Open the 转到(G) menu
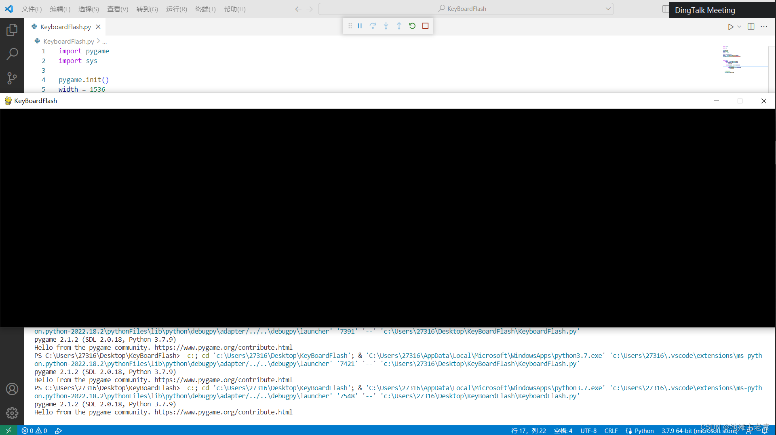The width and height of the screenshot is (776, 435). pos(147,9)
